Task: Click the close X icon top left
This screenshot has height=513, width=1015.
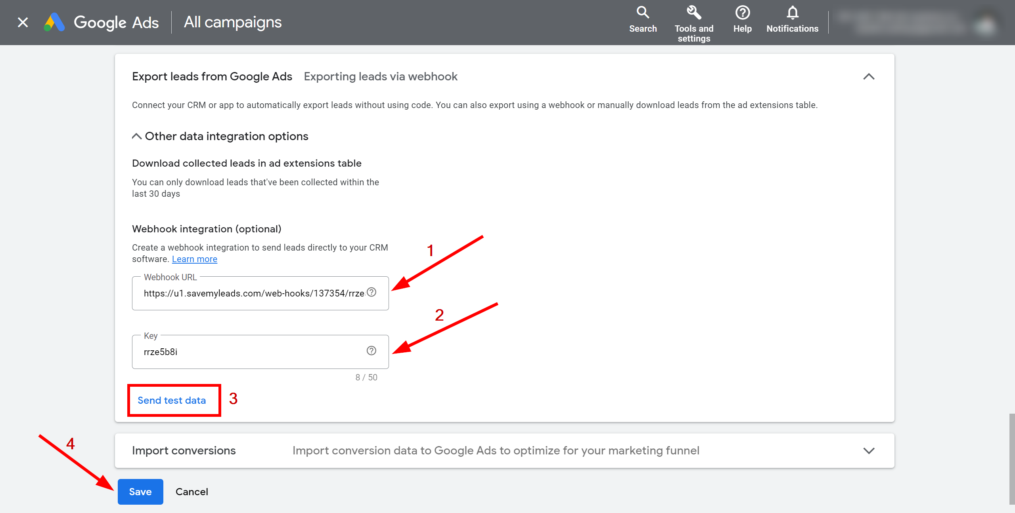Action: pos(22,21)
